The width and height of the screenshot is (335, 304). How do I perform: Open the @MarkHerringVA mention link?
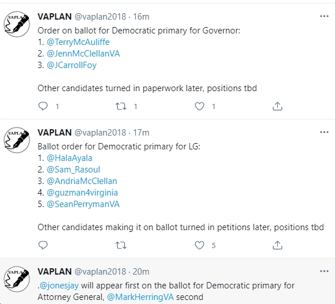[140, 297]
